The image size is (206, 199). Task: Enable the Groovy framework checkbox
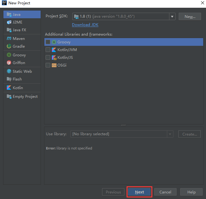[x=48, y=42]
